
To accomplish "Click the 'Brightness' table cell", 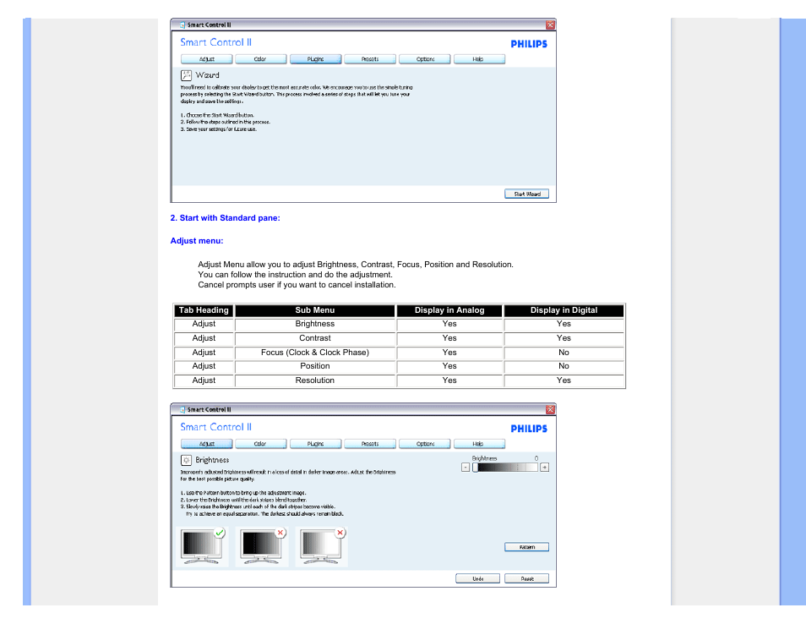I will pyautogui.click(x=315, y=324).
